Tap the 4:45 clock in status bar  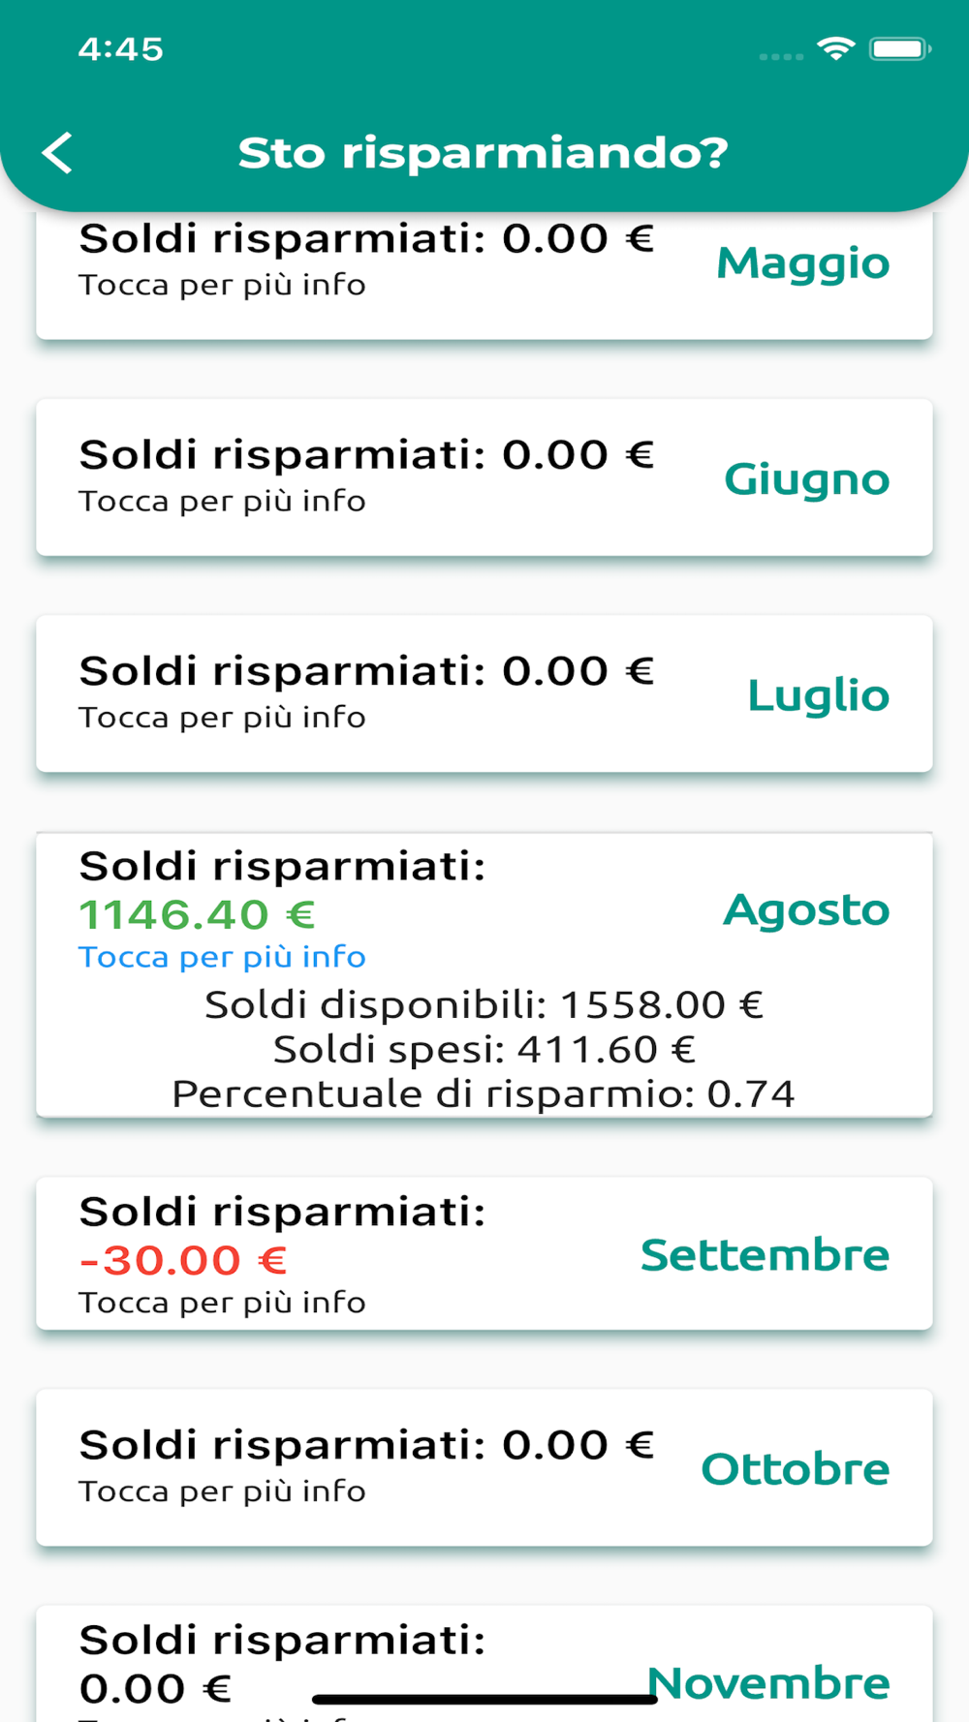pos(121,48)
